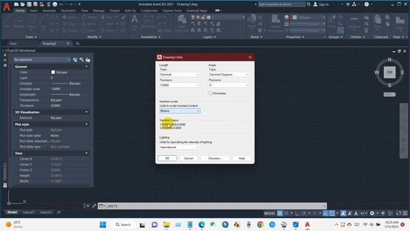Click the command line input showing _UNITS
Image resolution: width=410 pixels, height=231 pixels.
click(x=212, y=206)
